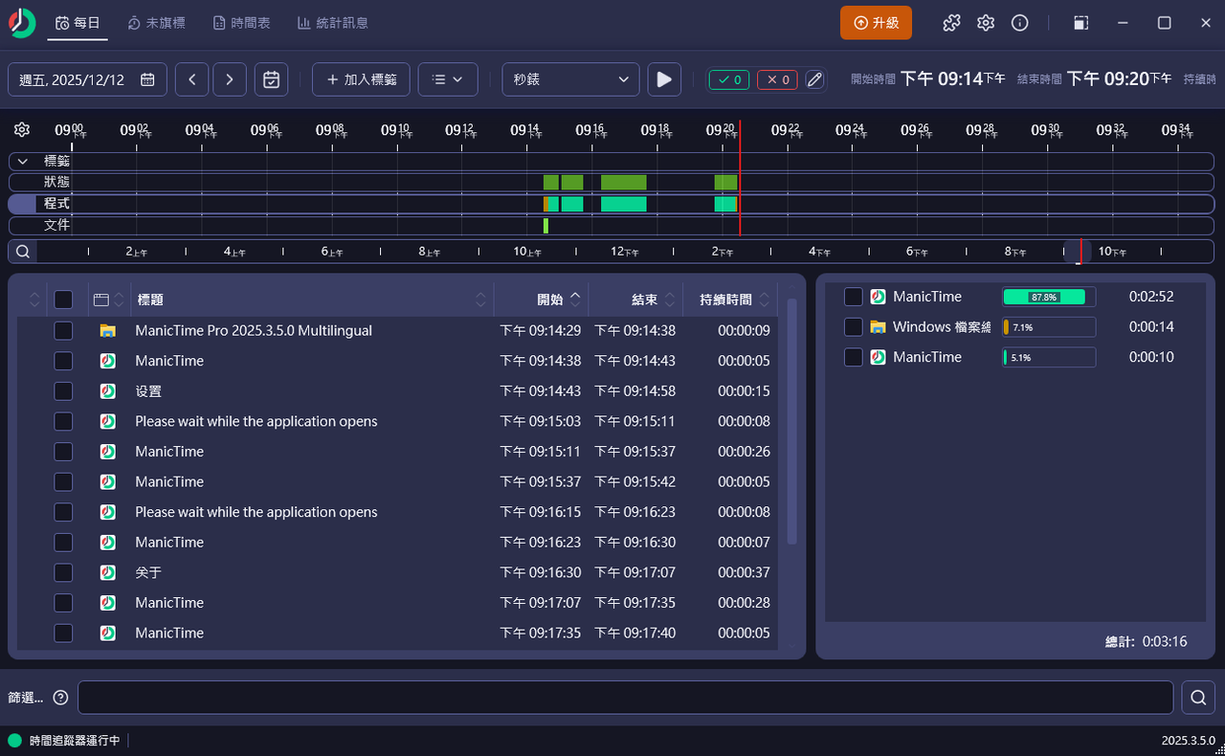This screenshot has height=756, width=1225.
Task: Click the 加入標籤 button
Action: pyautogui.click(x=361, y=79)
